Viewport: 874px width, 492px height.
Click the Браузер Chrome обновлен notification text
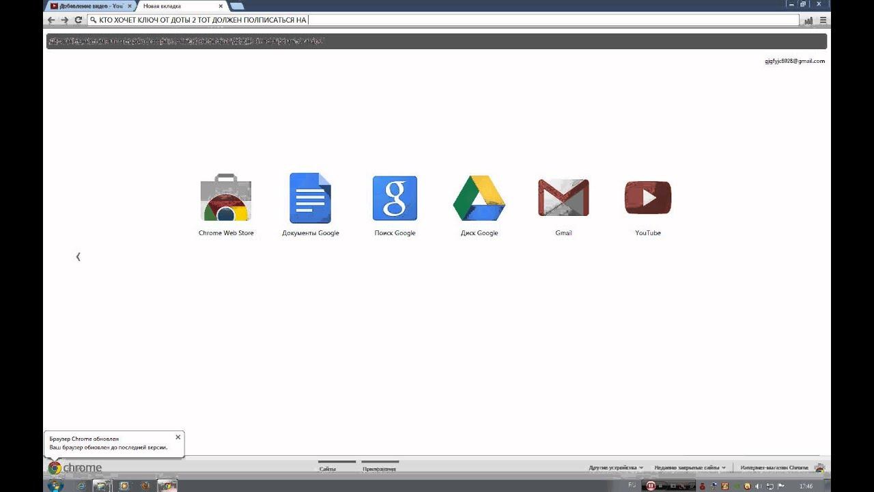tap(84, 439)
